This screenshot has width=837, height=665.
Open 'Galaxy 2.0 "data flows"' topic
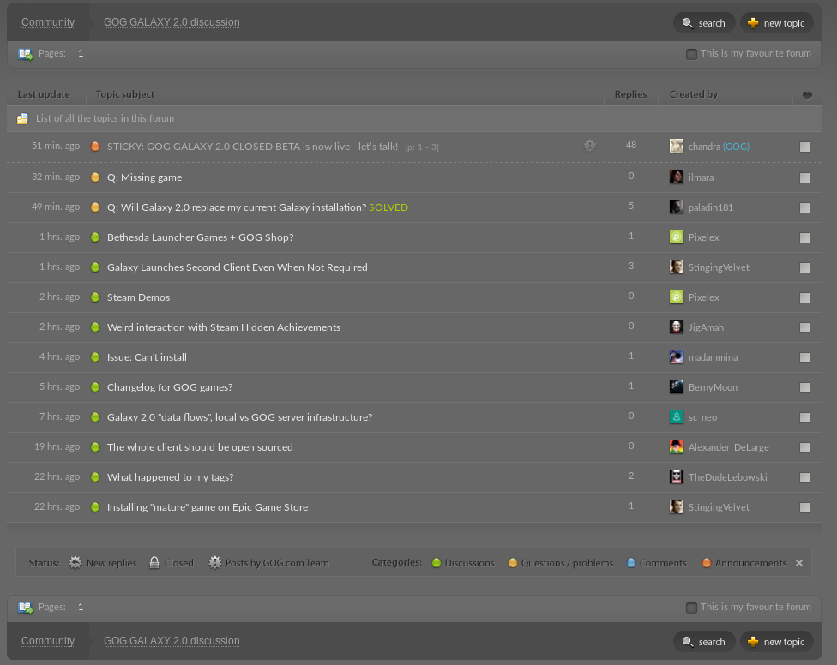[239, 417]
